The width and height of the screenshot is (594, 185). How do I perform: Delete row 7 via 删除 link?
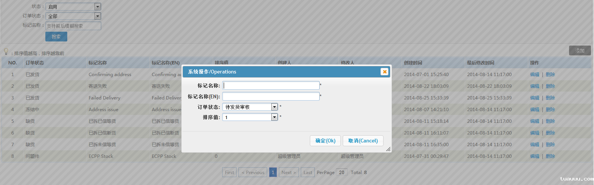point(550,145)
